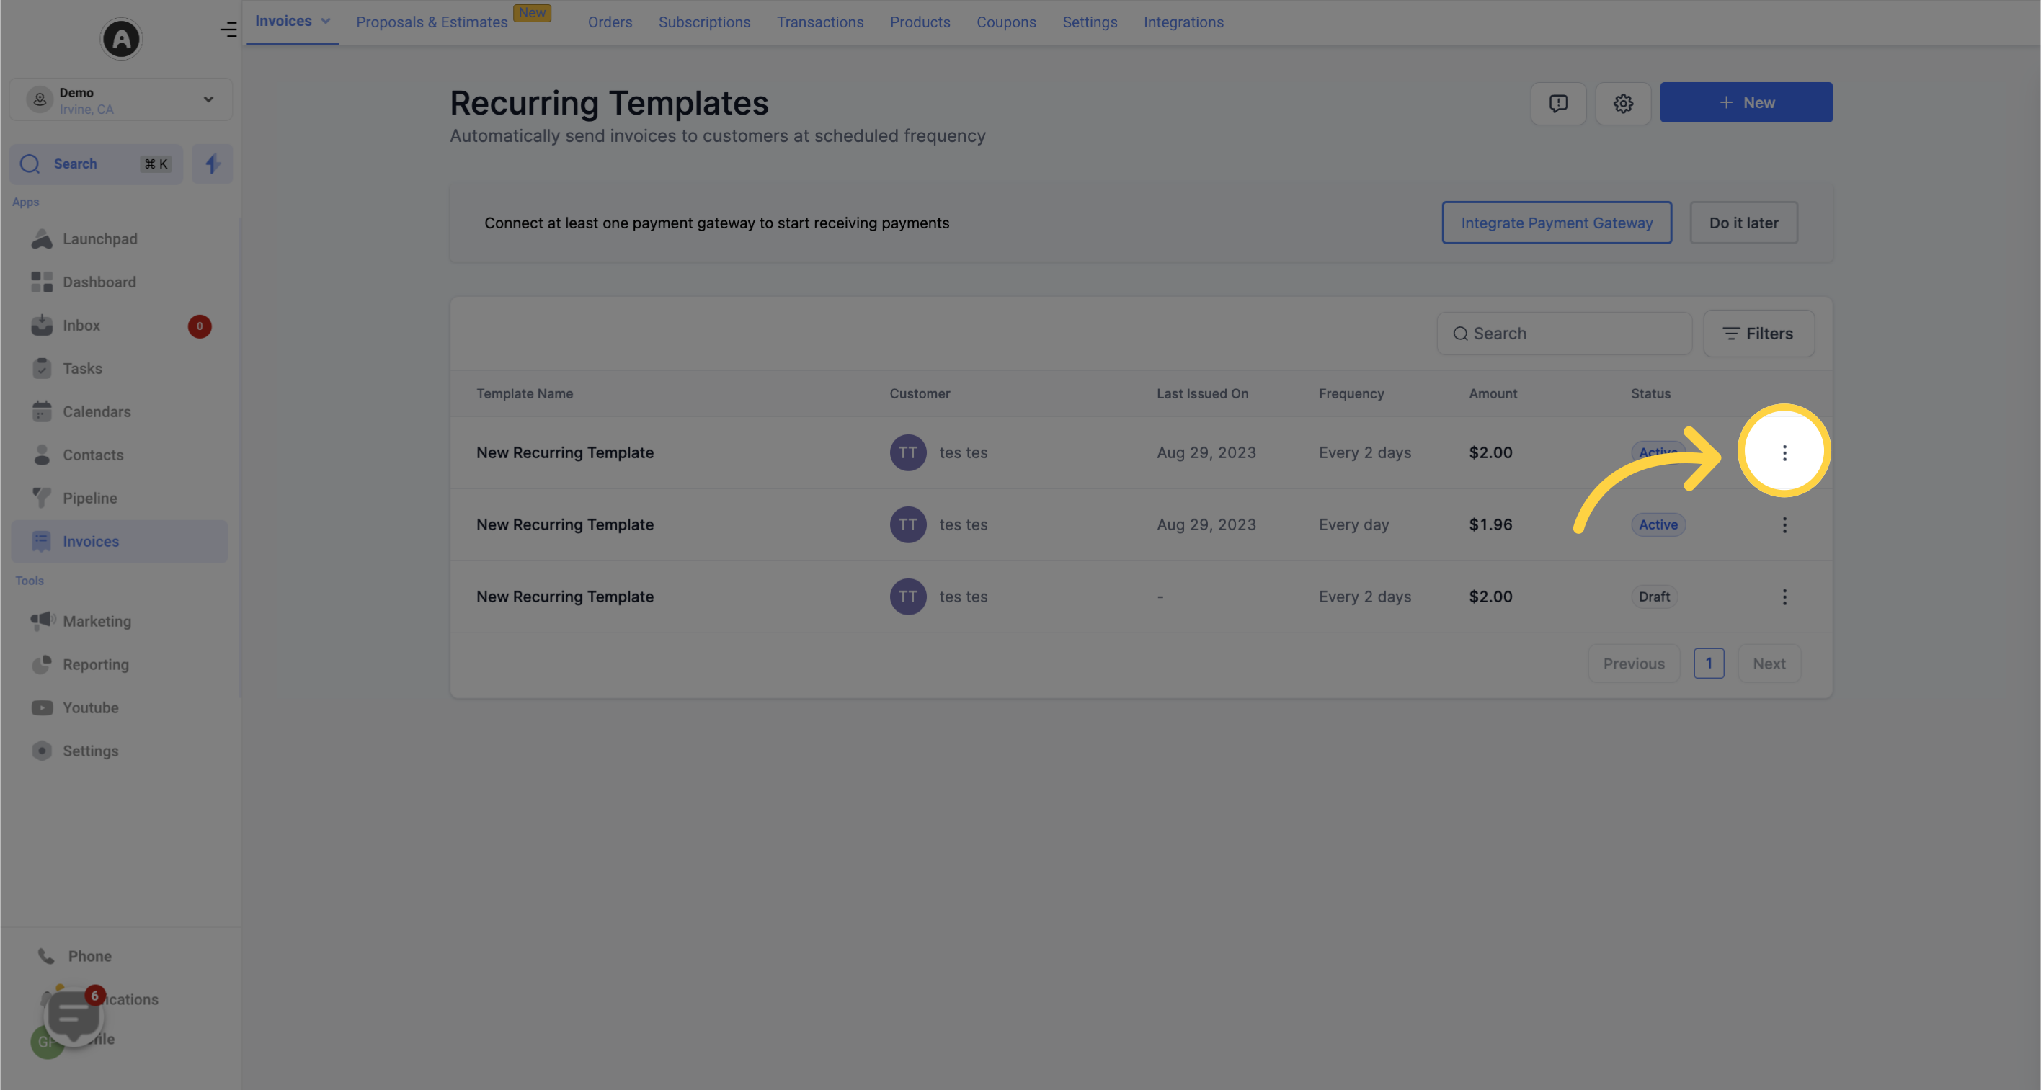
Task: Sort by Template Name column header
Action: click(525, 393)
